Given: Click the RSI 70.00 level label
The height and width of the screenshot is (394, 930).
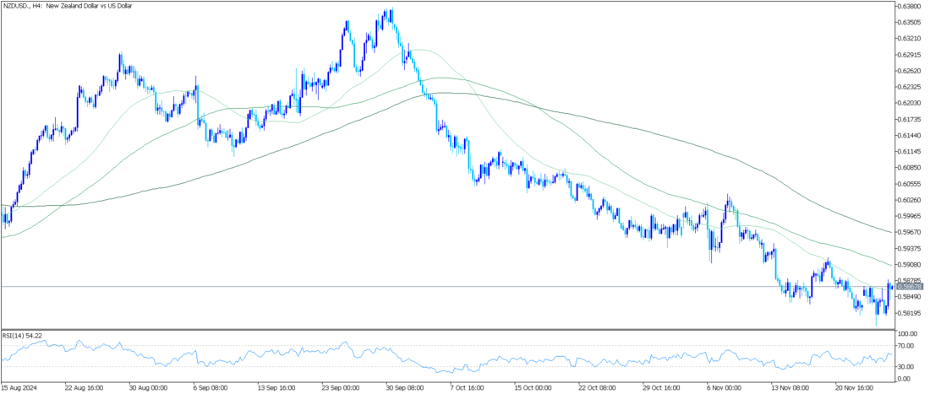Looking at the screenshot, I should [x=905, y=346].
